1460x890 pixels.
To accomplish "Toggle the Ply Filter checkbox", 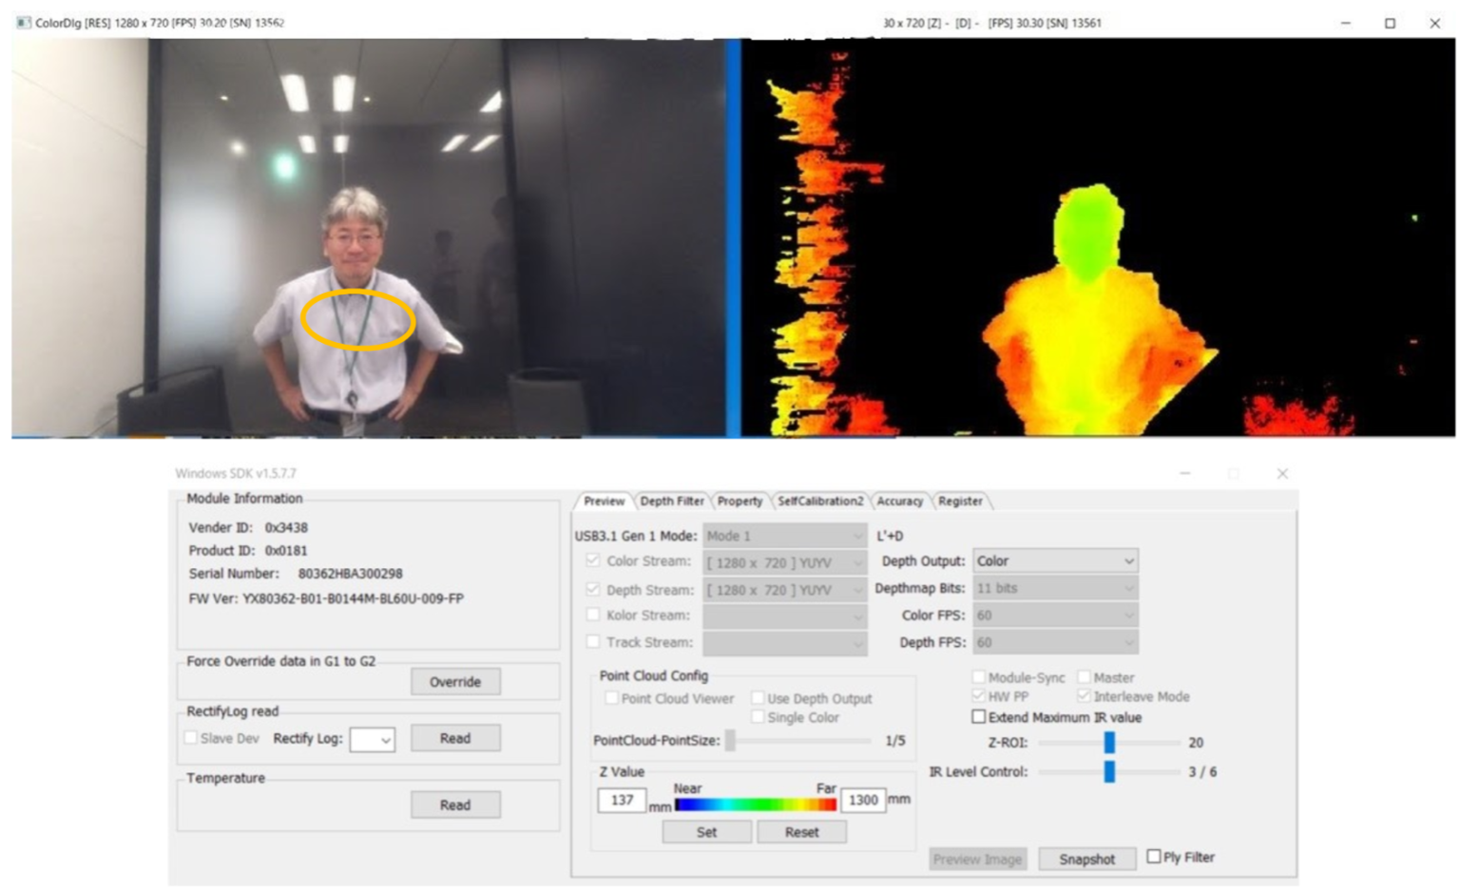I will tap(1153, 857).
